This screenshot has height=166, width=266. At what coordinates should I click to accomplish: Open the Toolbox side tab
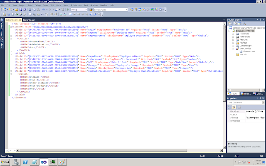pos(2,43)
